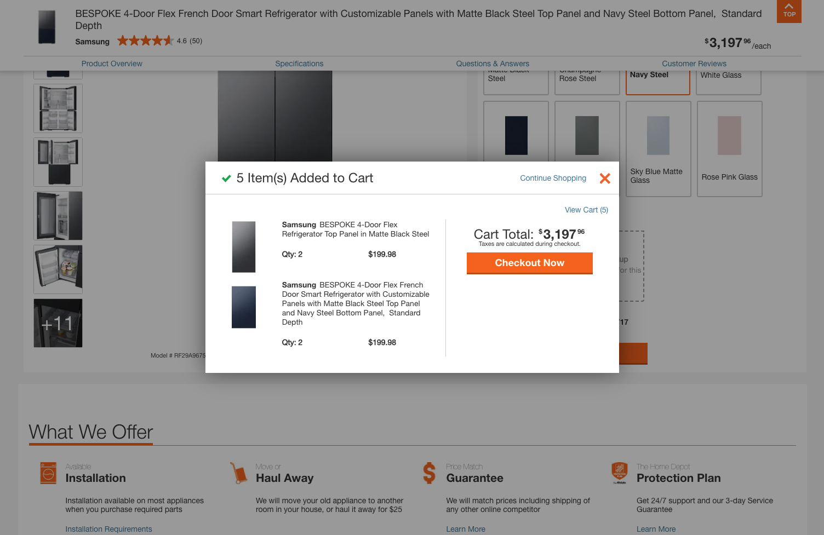Click Learn More under Price Match Guarantee

466,529
